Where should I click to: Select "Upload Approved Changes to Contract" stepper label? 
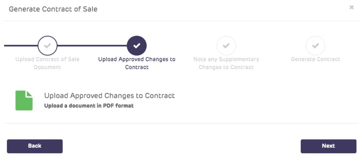click(137, 63)
